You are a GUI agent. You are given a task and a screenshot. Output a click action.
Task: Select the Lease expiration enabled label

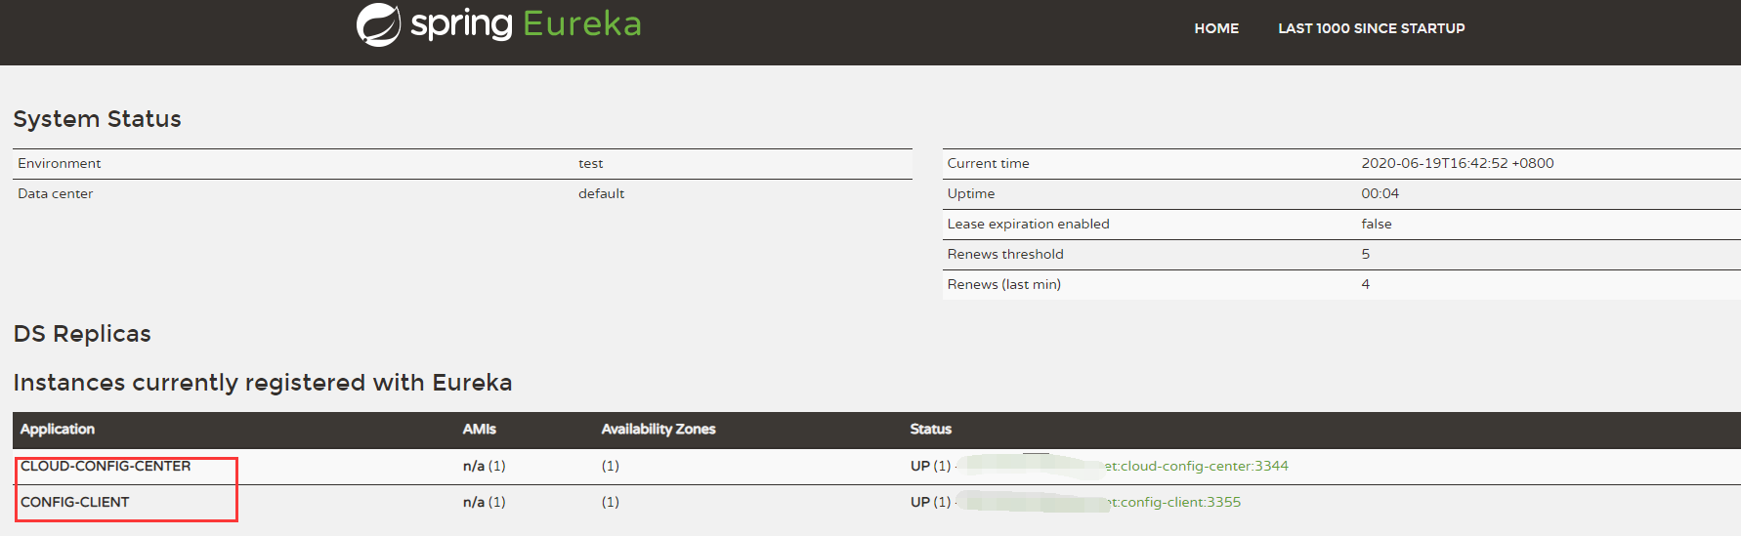coord(1029,224)
